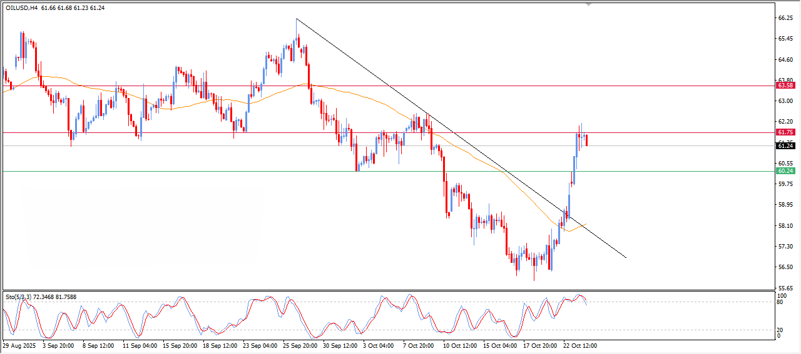Click the last red candle on the chart
This screenshot has width=801, height=354.
coord(586,140)
